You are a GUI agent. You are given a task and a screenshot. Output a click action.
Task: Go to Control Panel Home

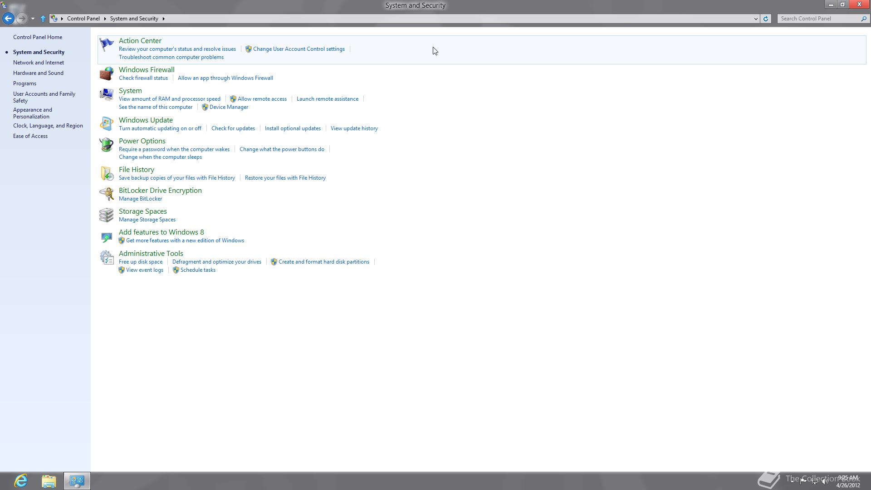38,37
